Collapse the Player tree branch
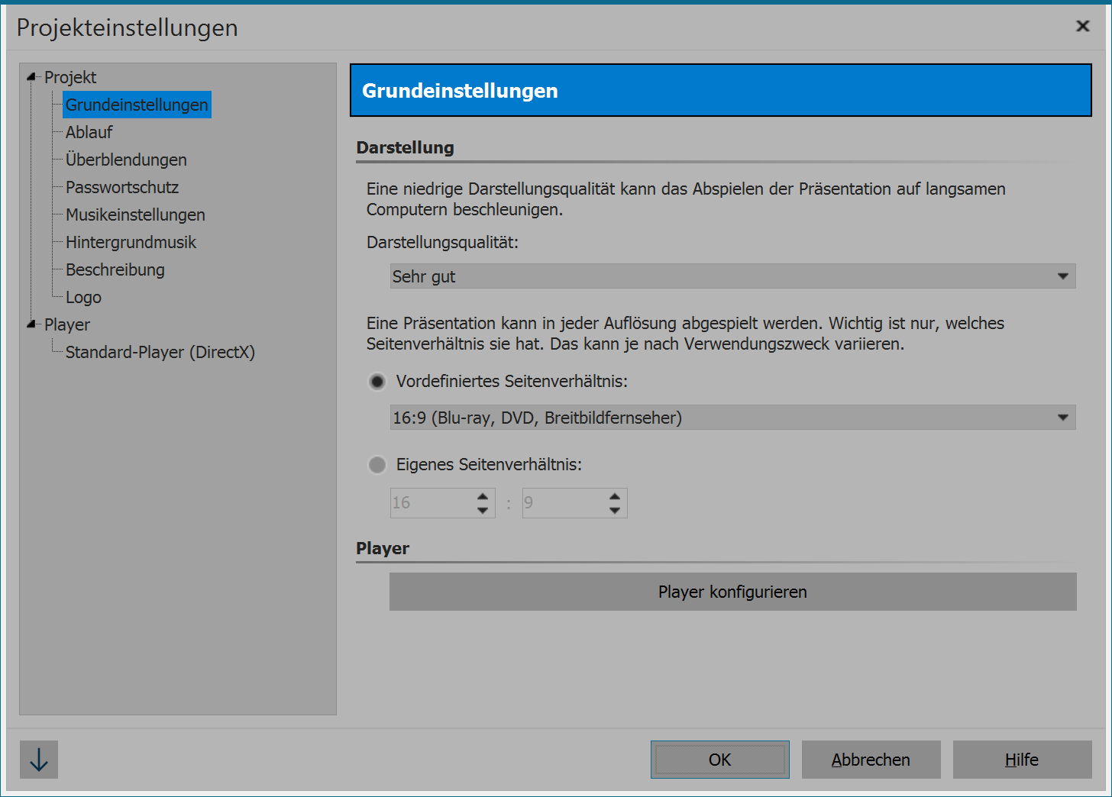1112x797 pixels. (x=29, y=324)
